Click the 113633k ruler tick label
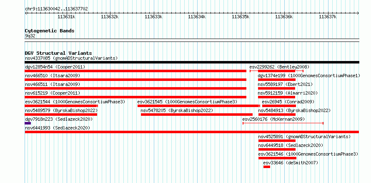The image size is (371, 183). [x=153, y=17]
